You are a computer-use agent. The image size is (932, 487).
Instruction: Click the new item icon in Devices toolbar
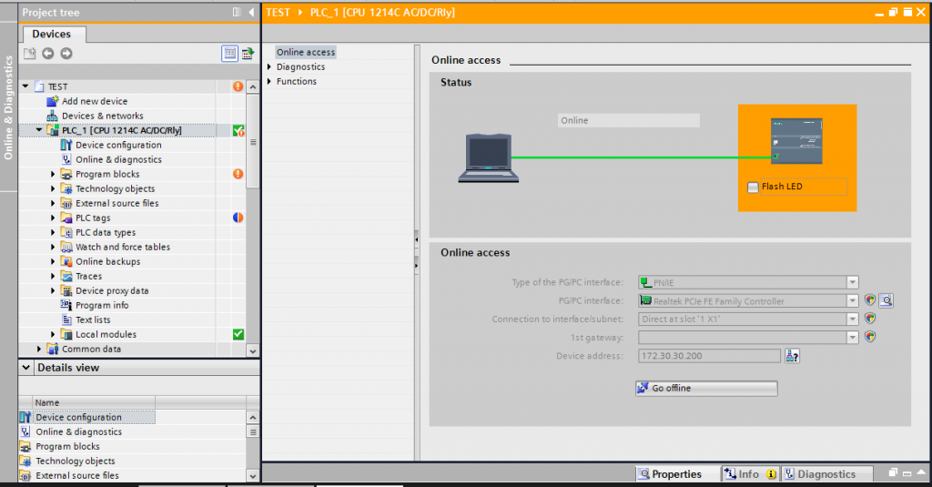tap(30, 54)
